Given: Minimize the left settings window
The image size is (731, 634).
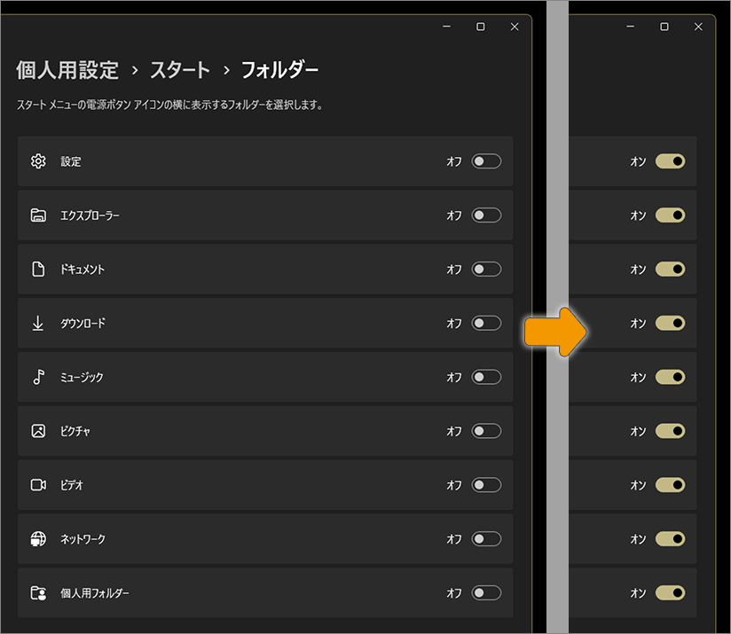Looking at the screenshot, I should tap(446, 27).
